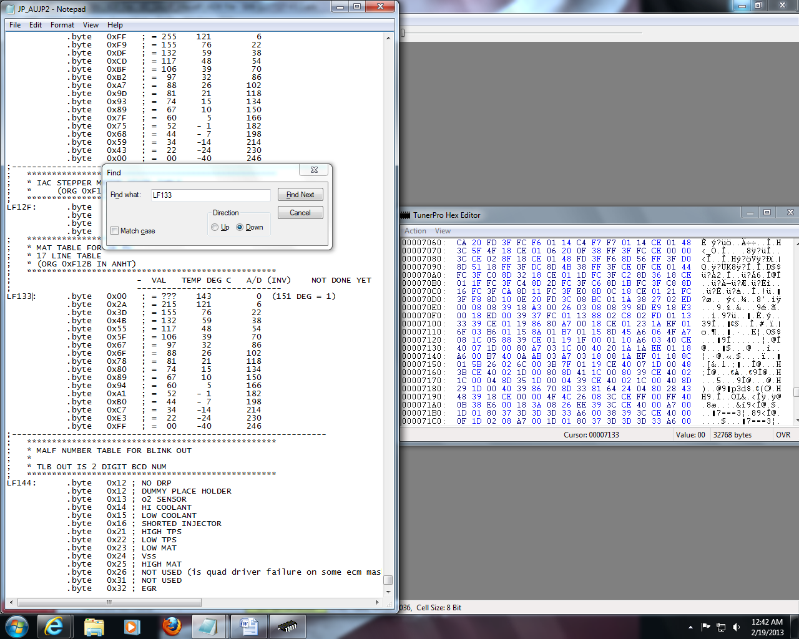Open Internet Explorer from the taskbar
Image resolution: width=799 pixels, height=639 pixels.
click(x=54, y=626)
